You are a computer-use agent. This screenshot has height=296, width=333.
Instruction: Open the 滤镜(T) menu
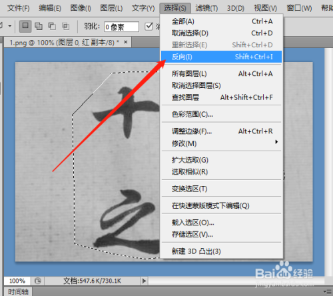coord(206,9)
